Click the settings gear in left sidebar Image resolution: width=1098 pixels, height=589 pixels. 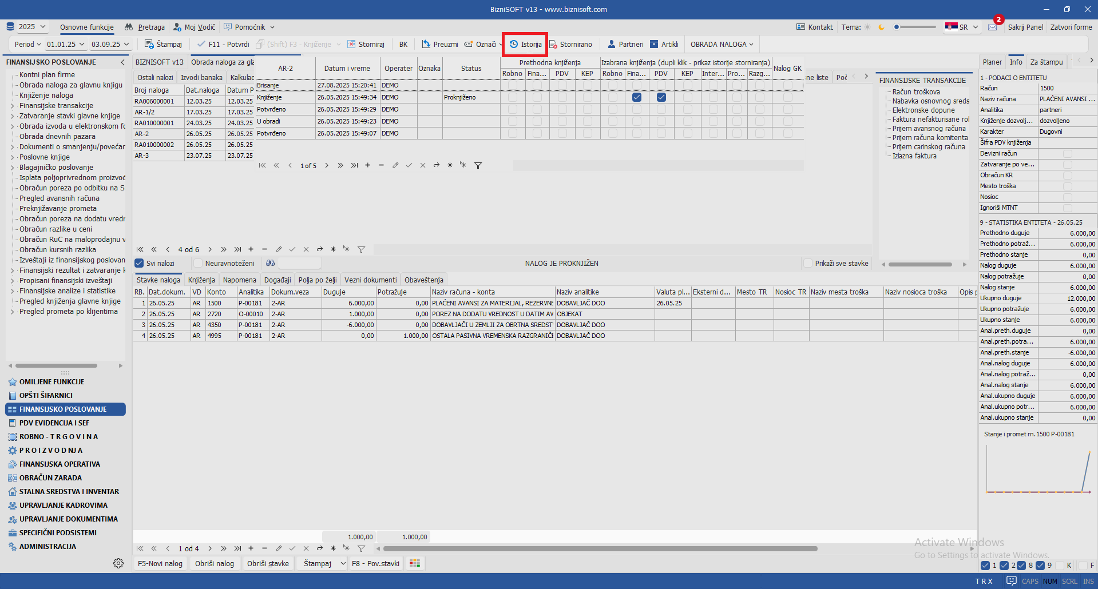[118, 563]
